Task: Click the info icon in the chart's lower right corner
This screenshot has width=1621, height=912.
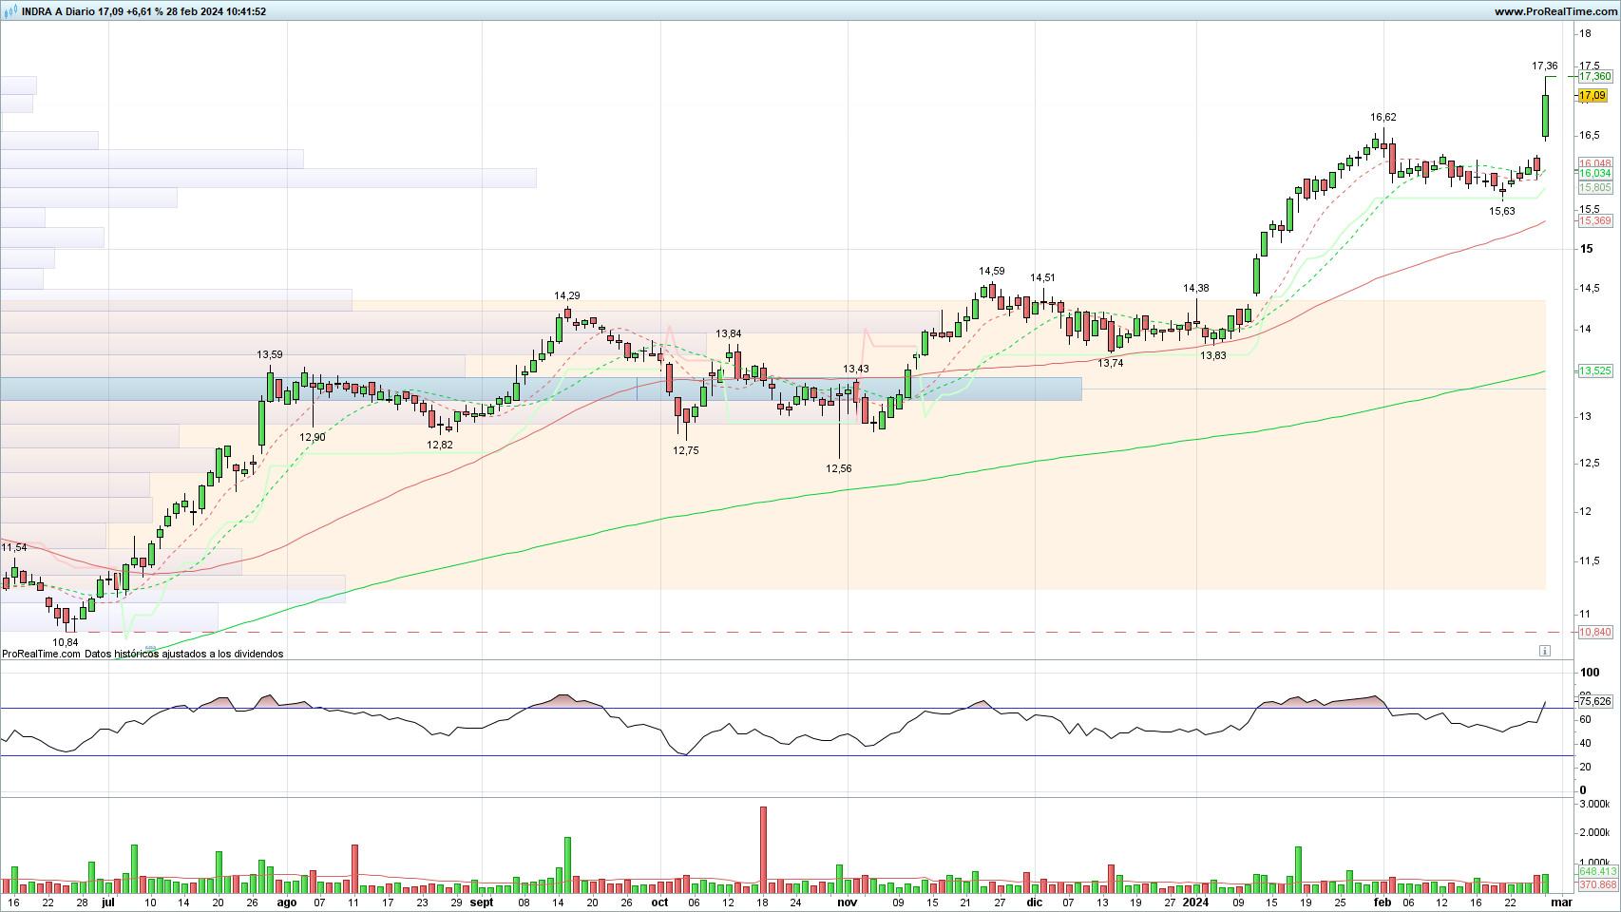Action: coord(1544,651)
